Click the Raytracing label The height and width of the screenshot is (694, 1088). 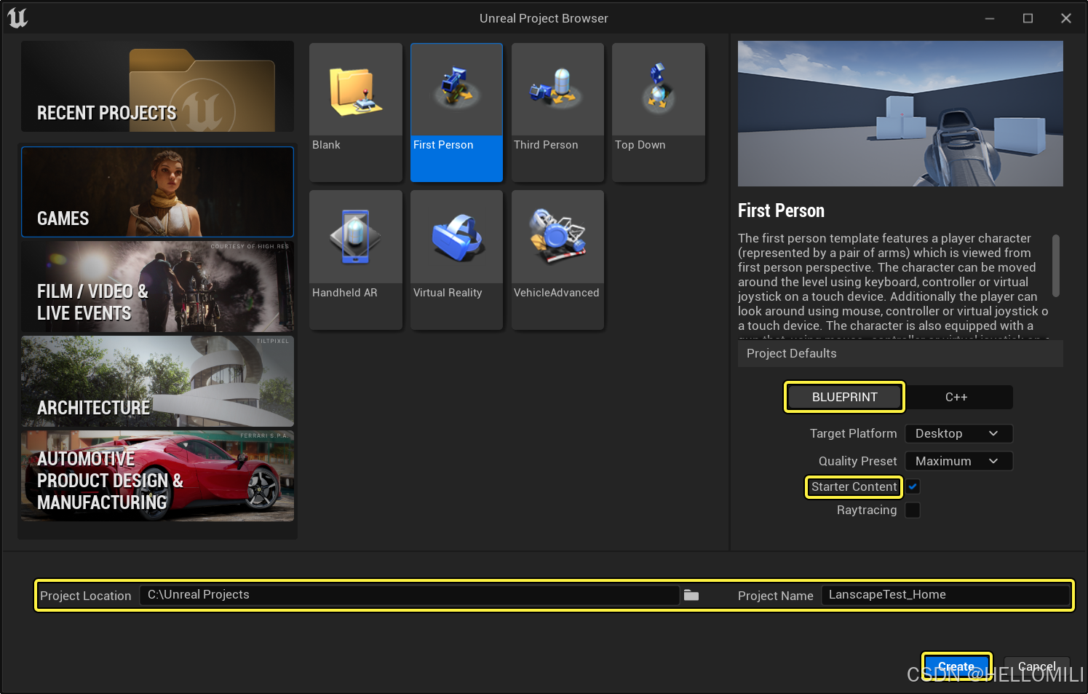point(867,510)
